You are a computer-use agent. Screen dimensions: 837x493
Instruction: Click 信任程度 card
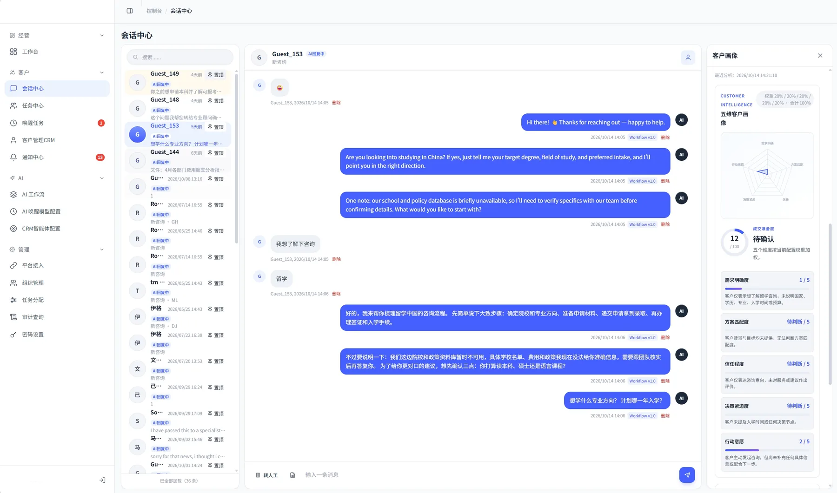[767, 375]
